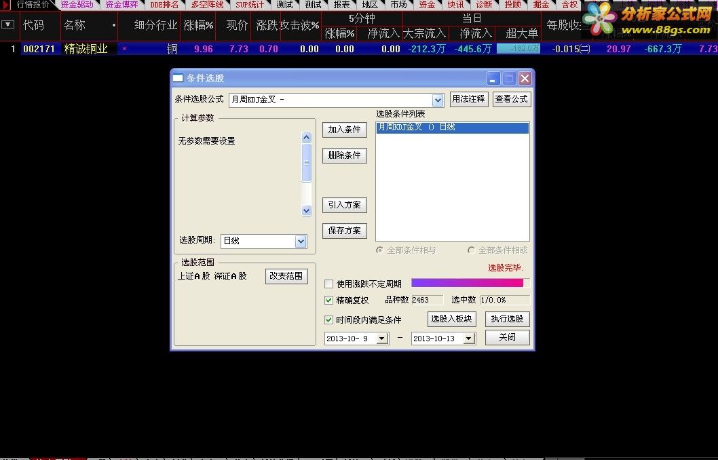This screenshot has height=460, width=718.
Task: Select the 掘金 tab
Action: click(x=541, y=5)
